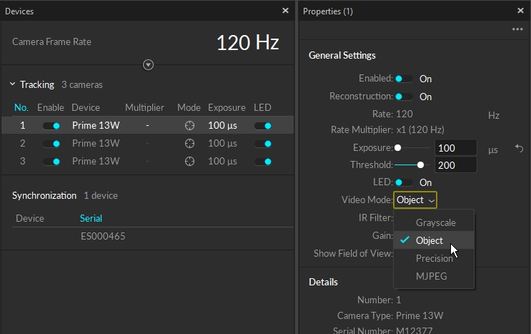Click the Exposure value input field
The image size is (531, 334).
pos(455,149)
